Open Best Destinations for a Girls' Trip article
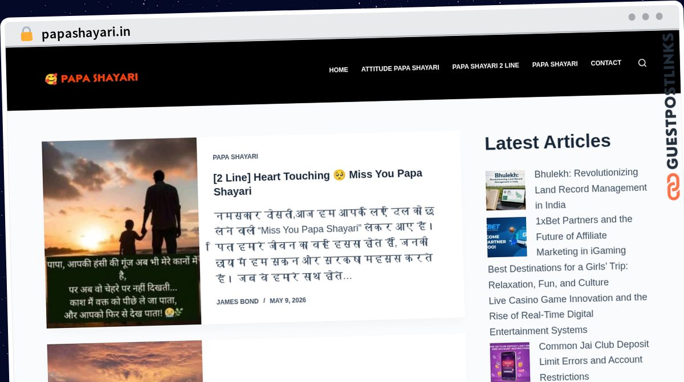 tap(558, 275)
